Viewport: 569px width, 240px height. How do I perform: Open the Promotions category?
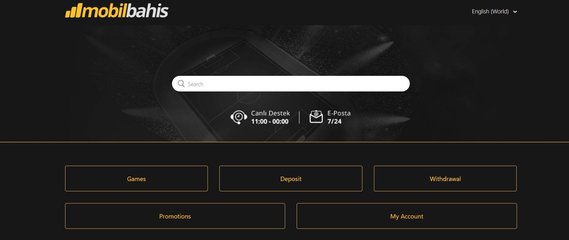click(x=175, y=216)
